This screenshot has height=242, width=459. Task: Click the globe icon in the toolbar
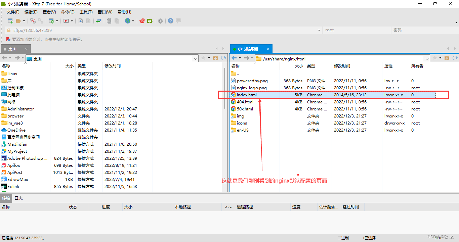(x=128, y=21)
